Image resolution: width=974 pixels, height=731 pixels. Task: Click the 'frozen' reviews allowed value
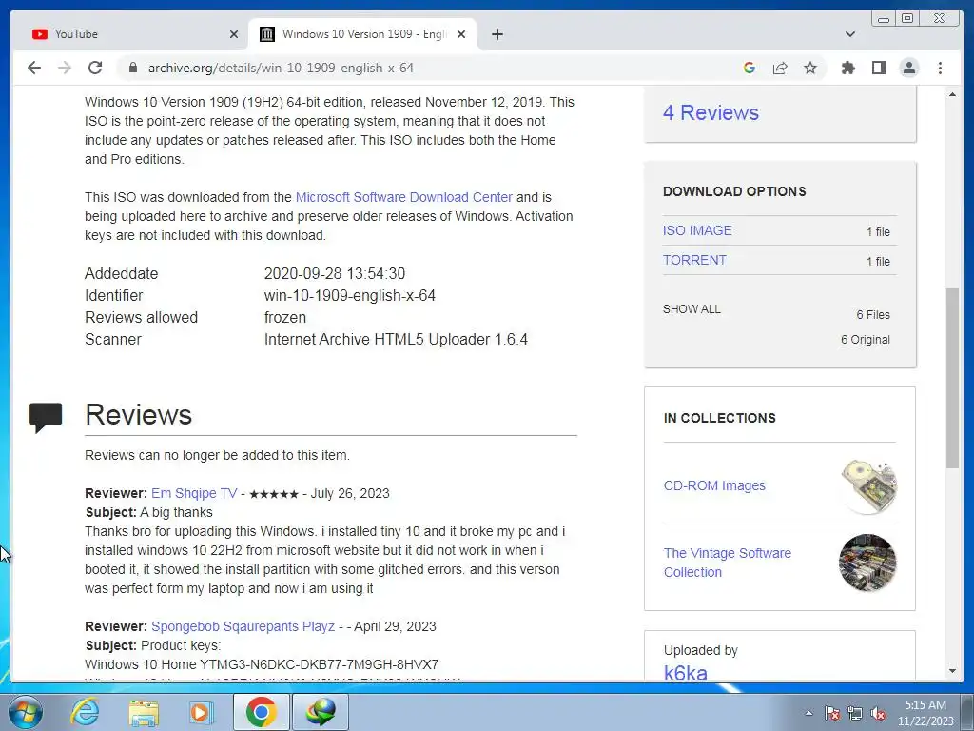click(285, 317)
